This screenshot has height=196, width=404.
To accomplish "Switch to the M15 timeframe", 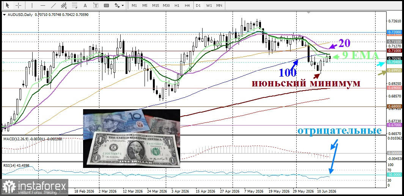I will 156,5.
